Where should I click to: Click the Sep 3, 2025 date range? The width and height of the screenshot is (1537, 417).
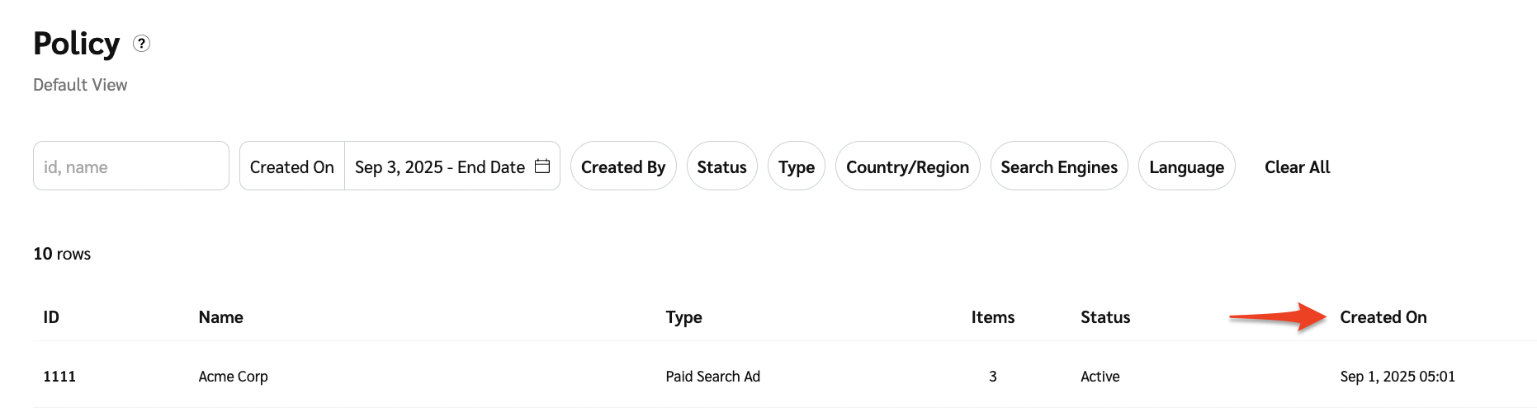pyautogui.click(x=439, y=166)
